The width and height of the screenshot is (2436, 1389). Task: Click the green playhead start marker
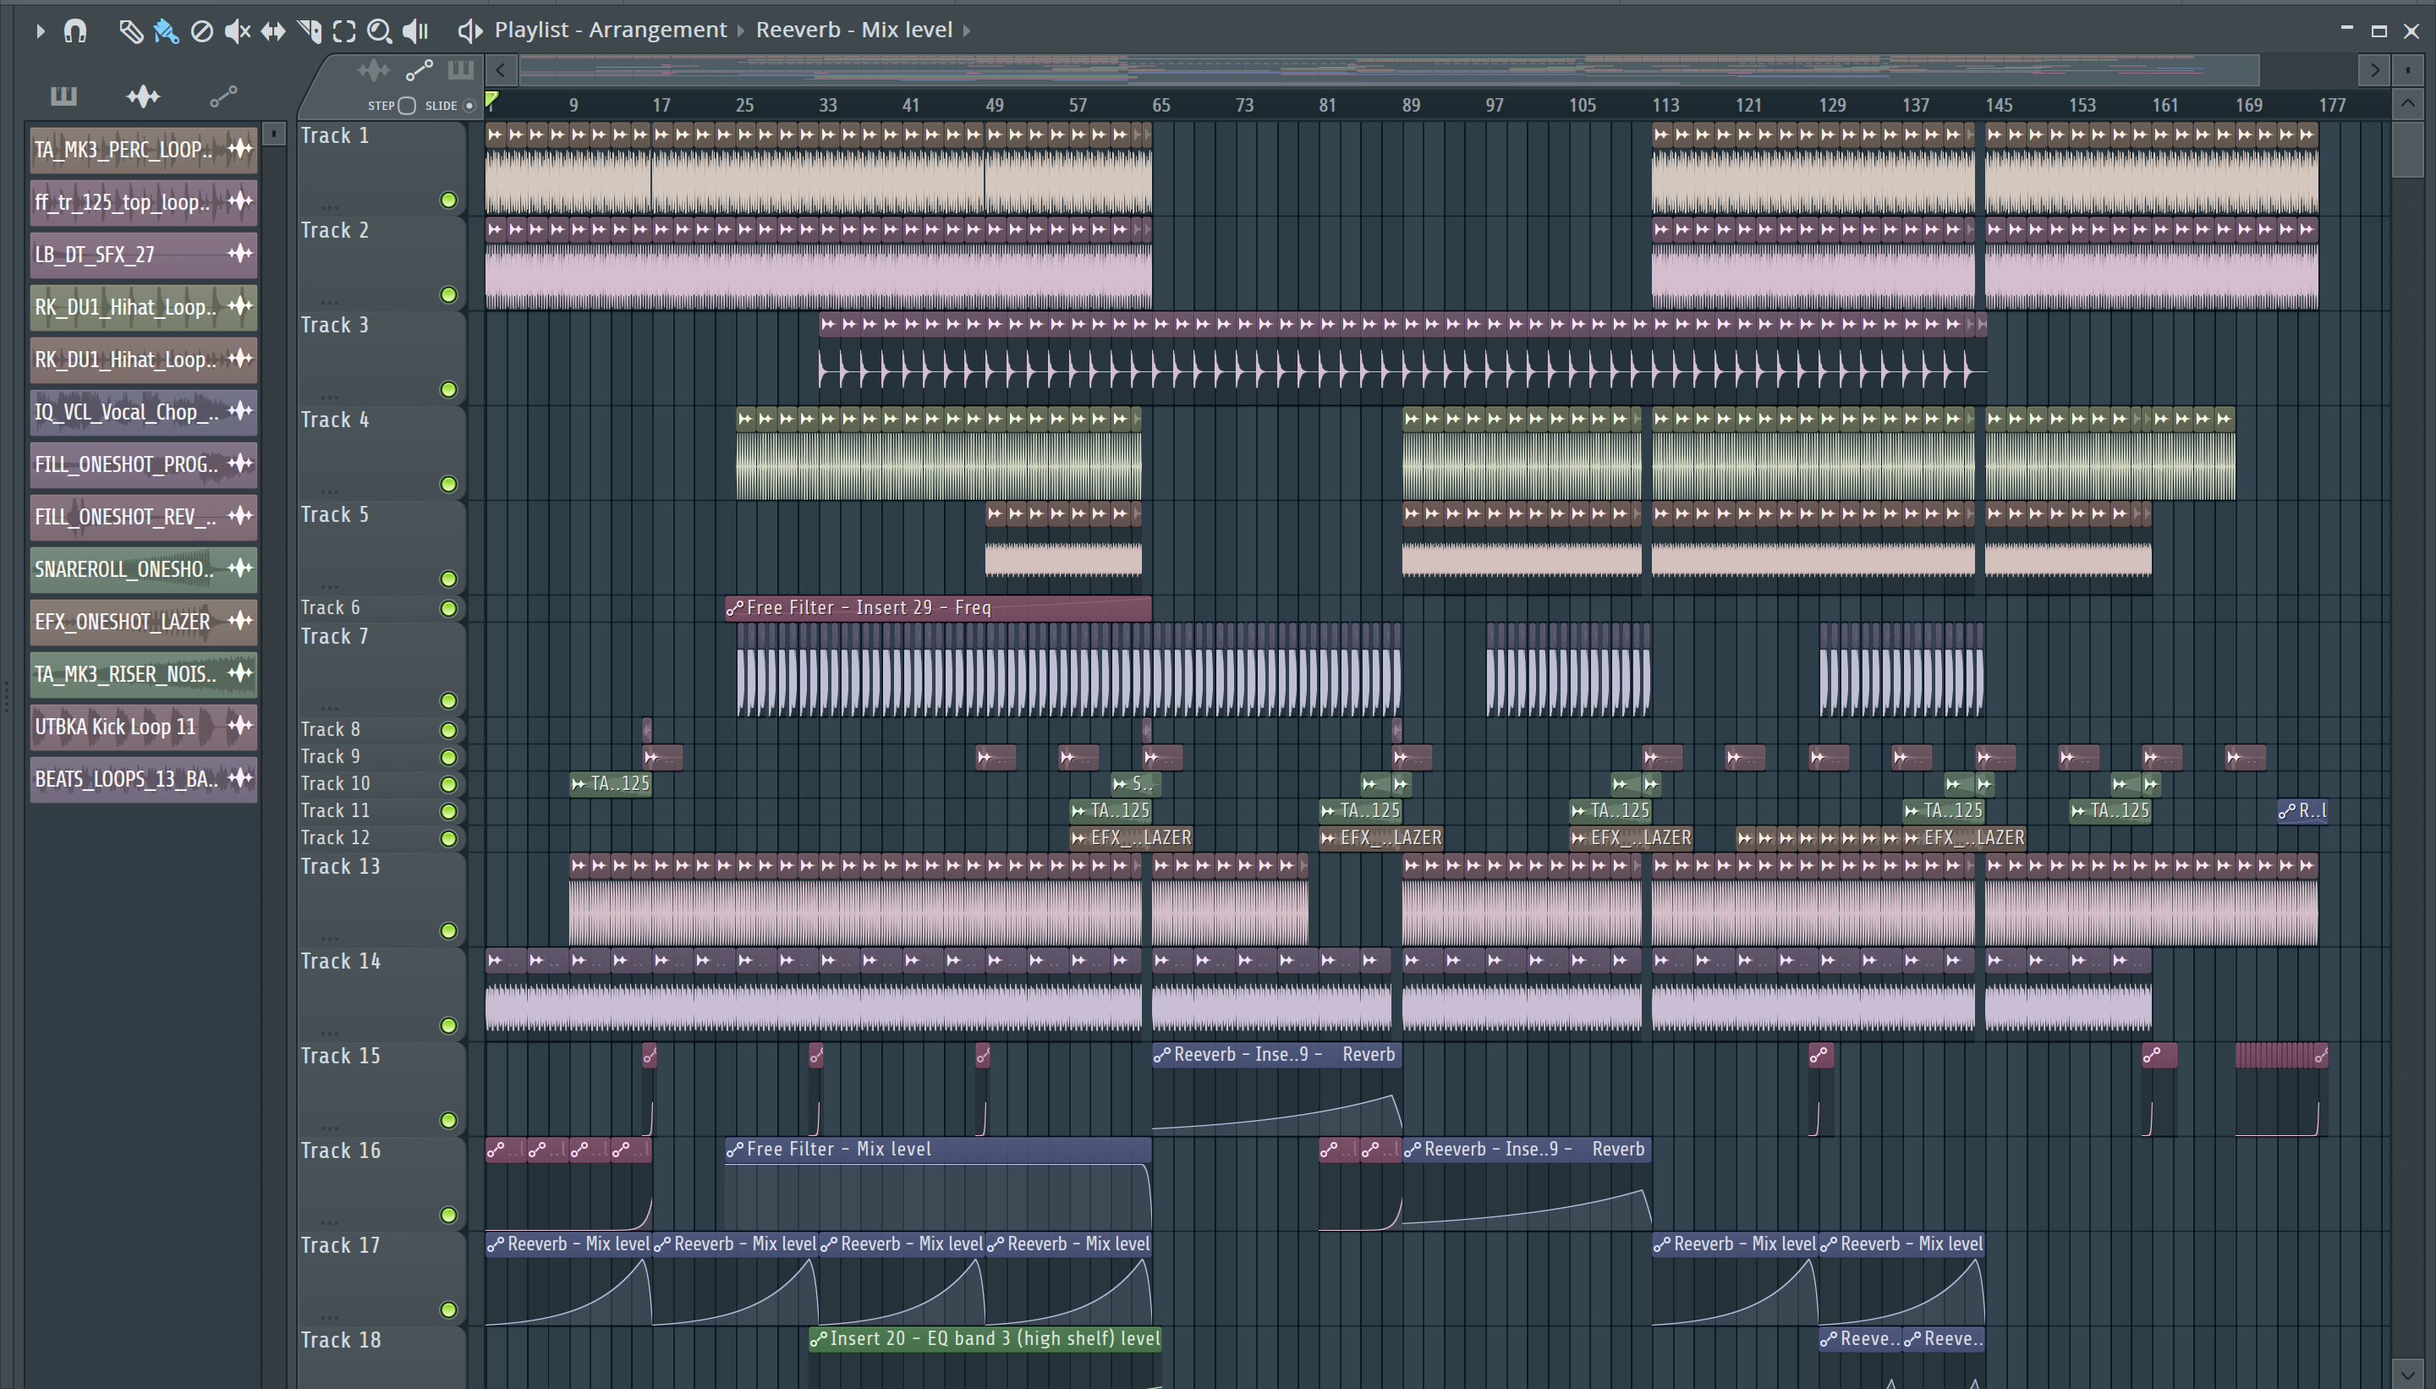coord(491,99)
